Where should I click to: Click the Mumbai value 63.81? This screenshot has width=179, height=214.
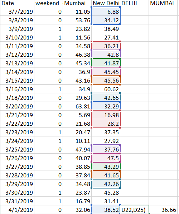click(77, 106)
